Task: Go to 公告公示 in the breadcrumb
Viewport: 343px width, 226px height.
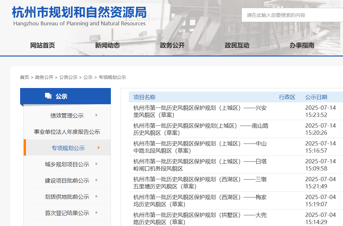Action: click(68, 77)
